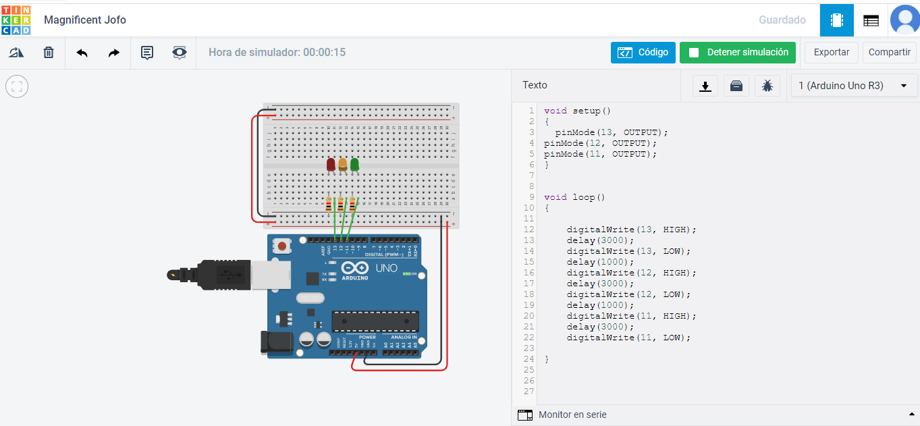Open the user profile avatar
This screenshot has width=920, height=426.
904,20
